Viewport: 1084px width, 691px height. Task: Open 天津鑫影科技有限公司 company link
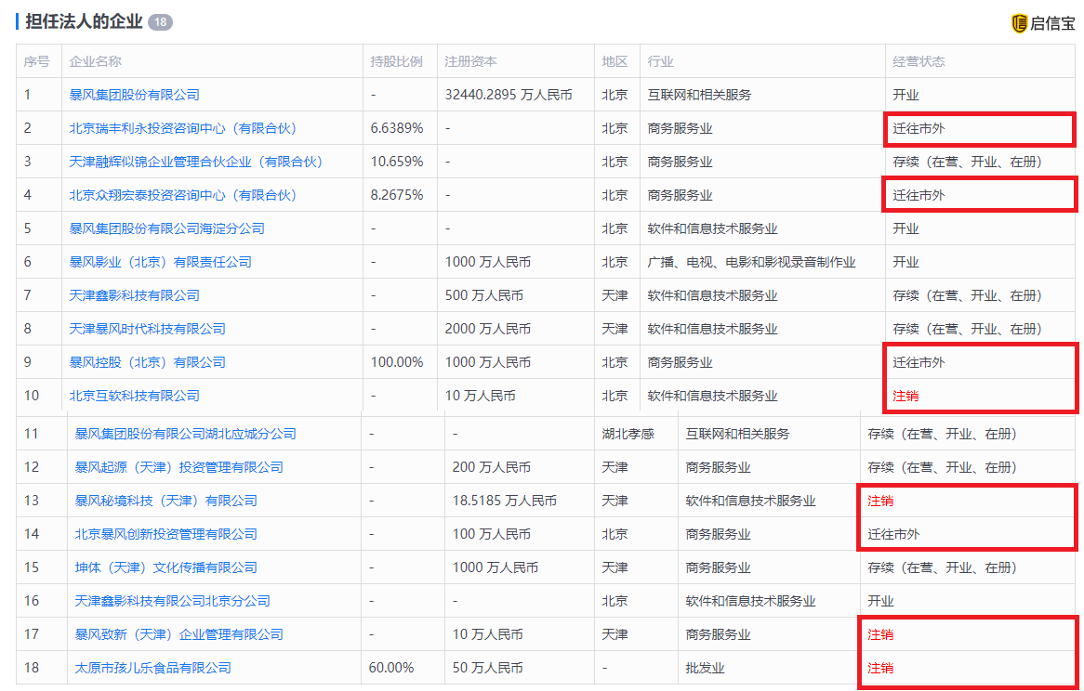tap(134, 295)
